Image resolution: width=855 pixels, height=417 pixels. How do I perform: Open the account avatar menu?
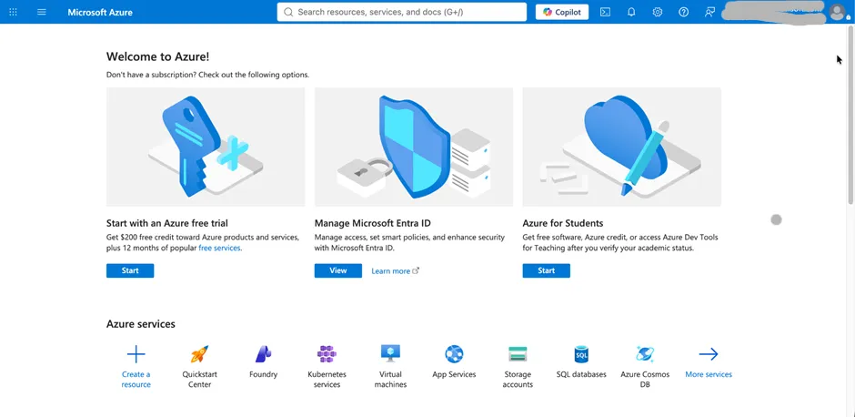point(838,12)
